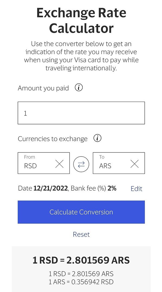
Task: Clear the From currency RSD with X
Action: point(60,164)
